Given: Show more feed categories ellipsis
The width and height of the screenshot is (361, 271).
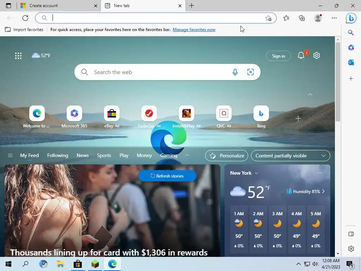Looking at the screenshot, I should point(187,155).
